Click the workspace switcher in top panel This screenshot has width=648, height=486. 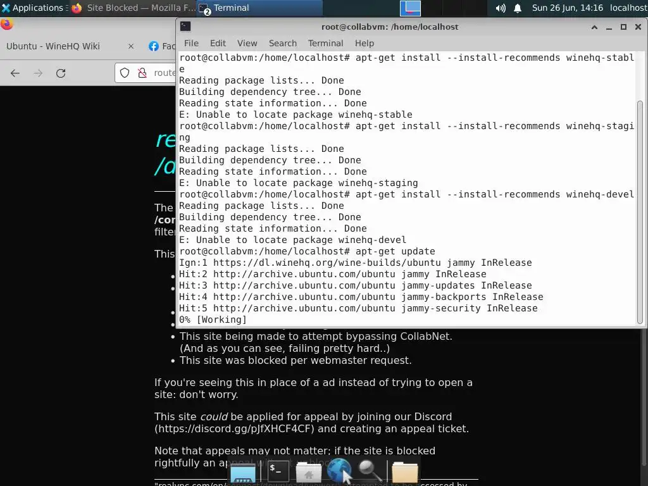click(x=410, y=8)
